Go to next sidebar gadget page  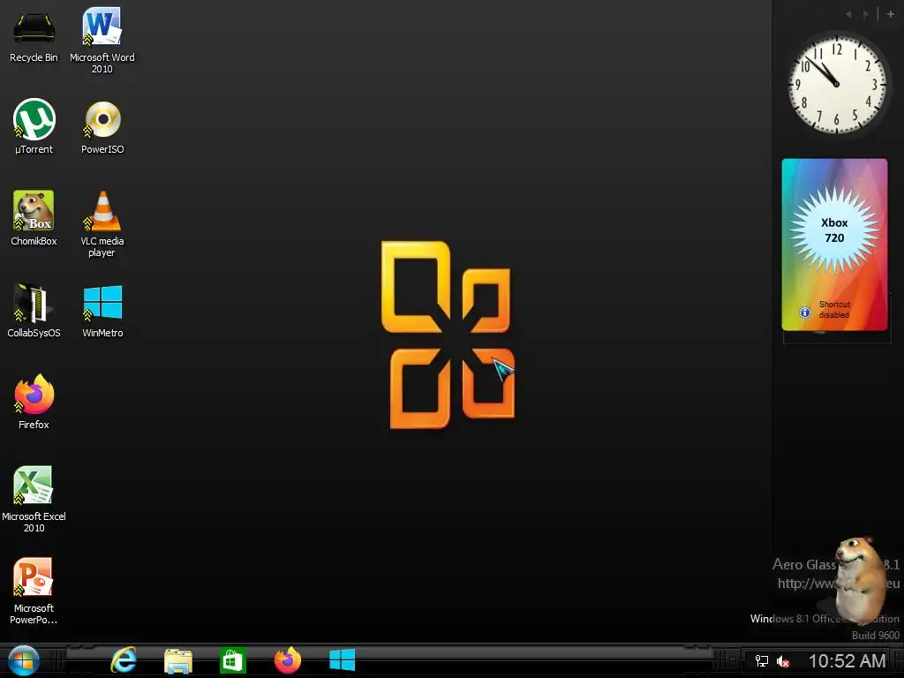point(865,14)
